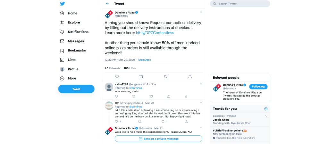Reply to the main Domino's tweet
This screenshot has width=328, height=144.
117,77
